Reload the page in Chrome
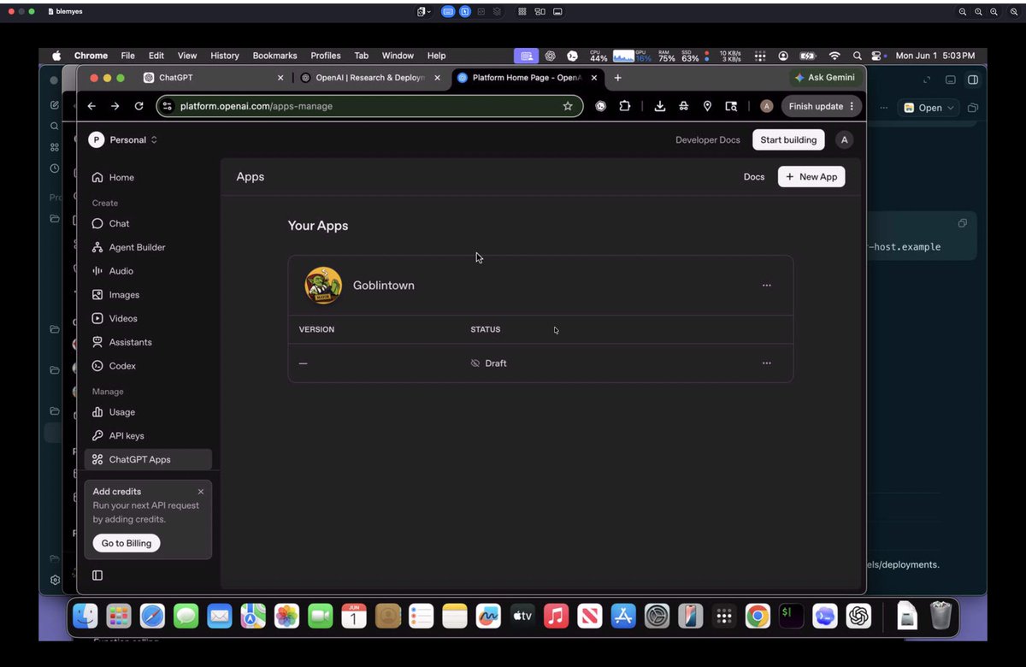 [x=139, y=106]
